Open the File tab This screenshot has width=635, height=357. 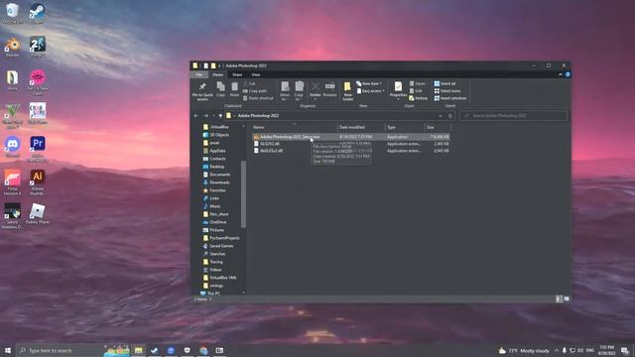(x=199, y=74)
